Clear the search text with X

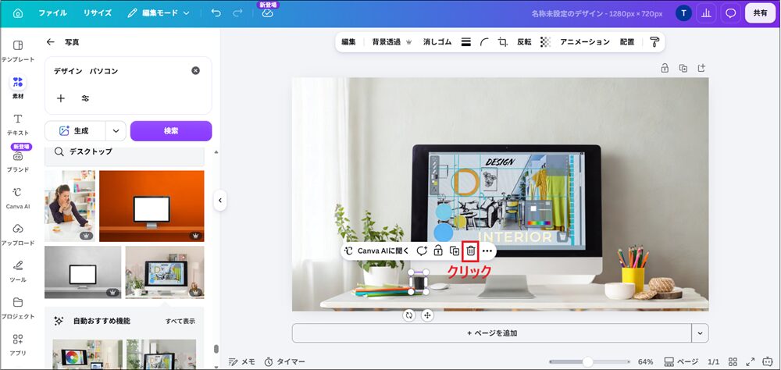pyautogui.click(x=196, y=71)
